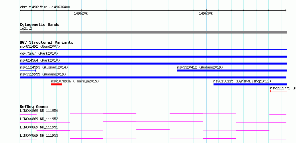
Task: Select the NR_111950 magenta transcript line
Action: [153, 114]
